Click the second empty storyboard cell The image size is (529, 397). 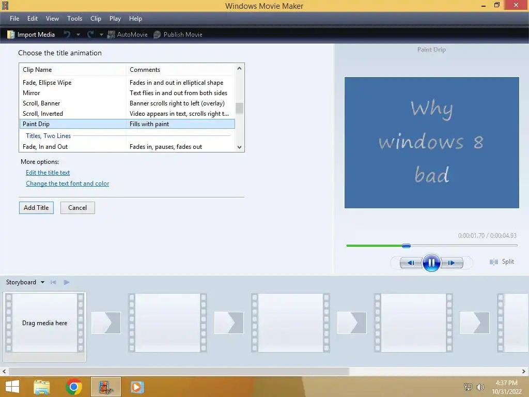pos(168,323)
